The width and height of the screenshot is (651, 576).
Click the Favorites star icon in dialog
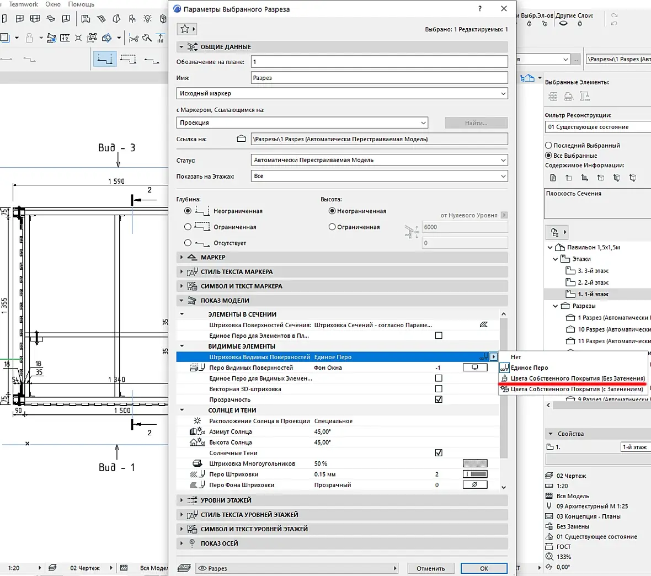point(185,29)
